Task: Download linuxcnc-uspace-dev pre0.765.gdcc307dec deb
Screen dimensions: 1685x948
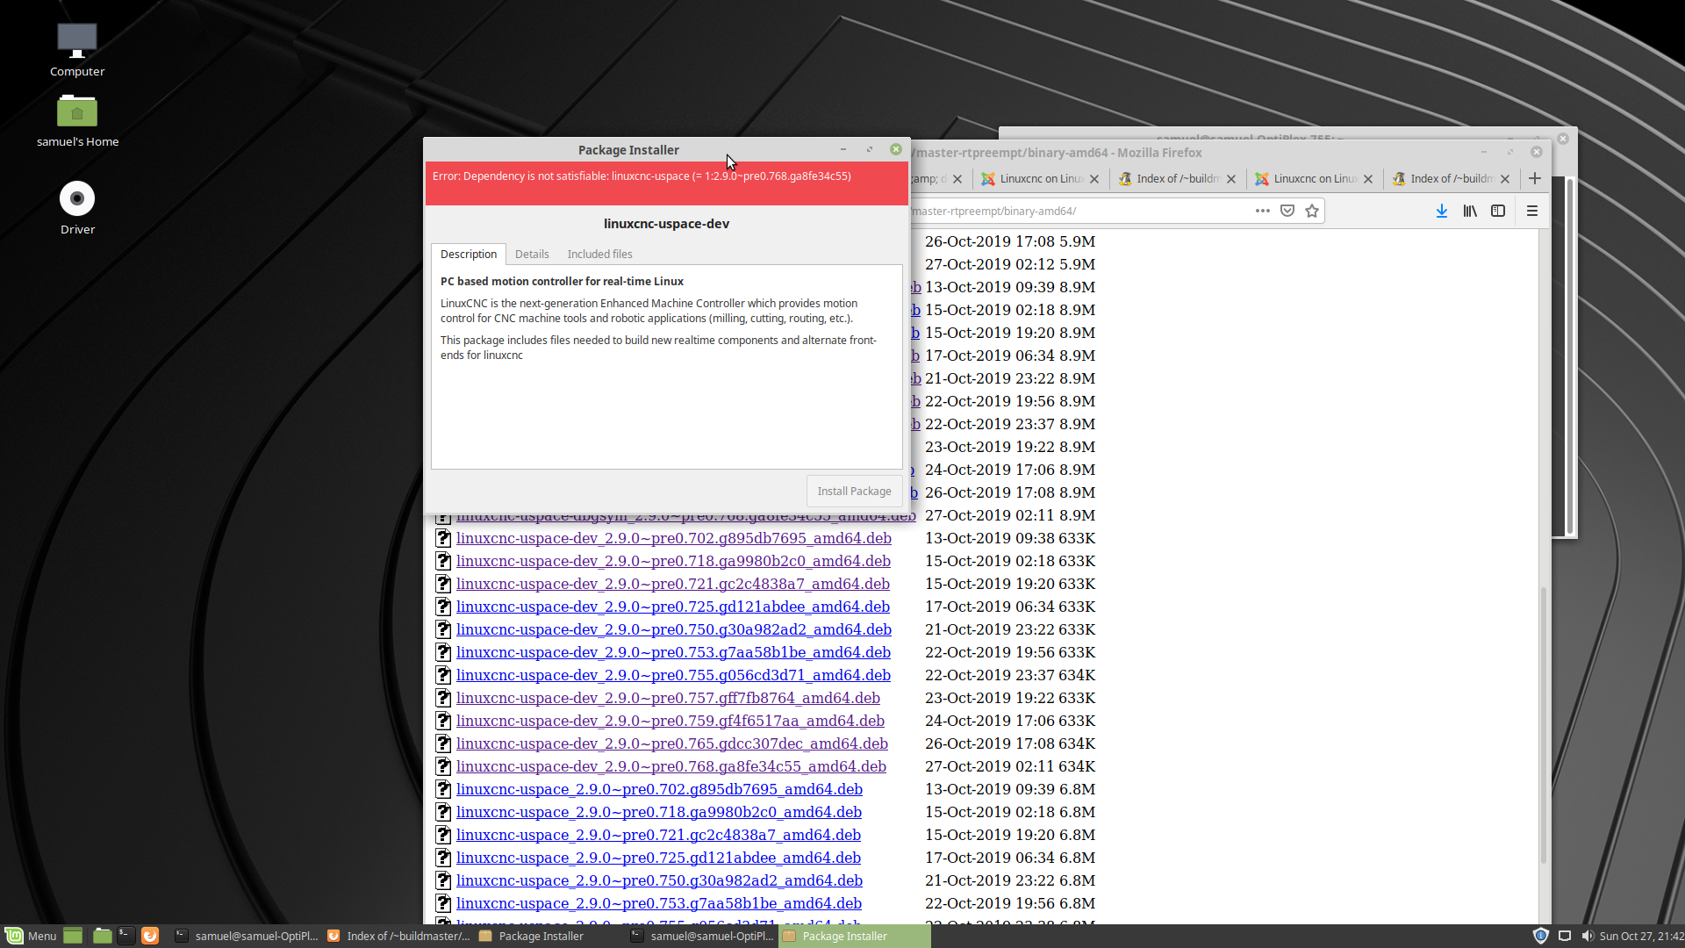Action: coord(671,743)
